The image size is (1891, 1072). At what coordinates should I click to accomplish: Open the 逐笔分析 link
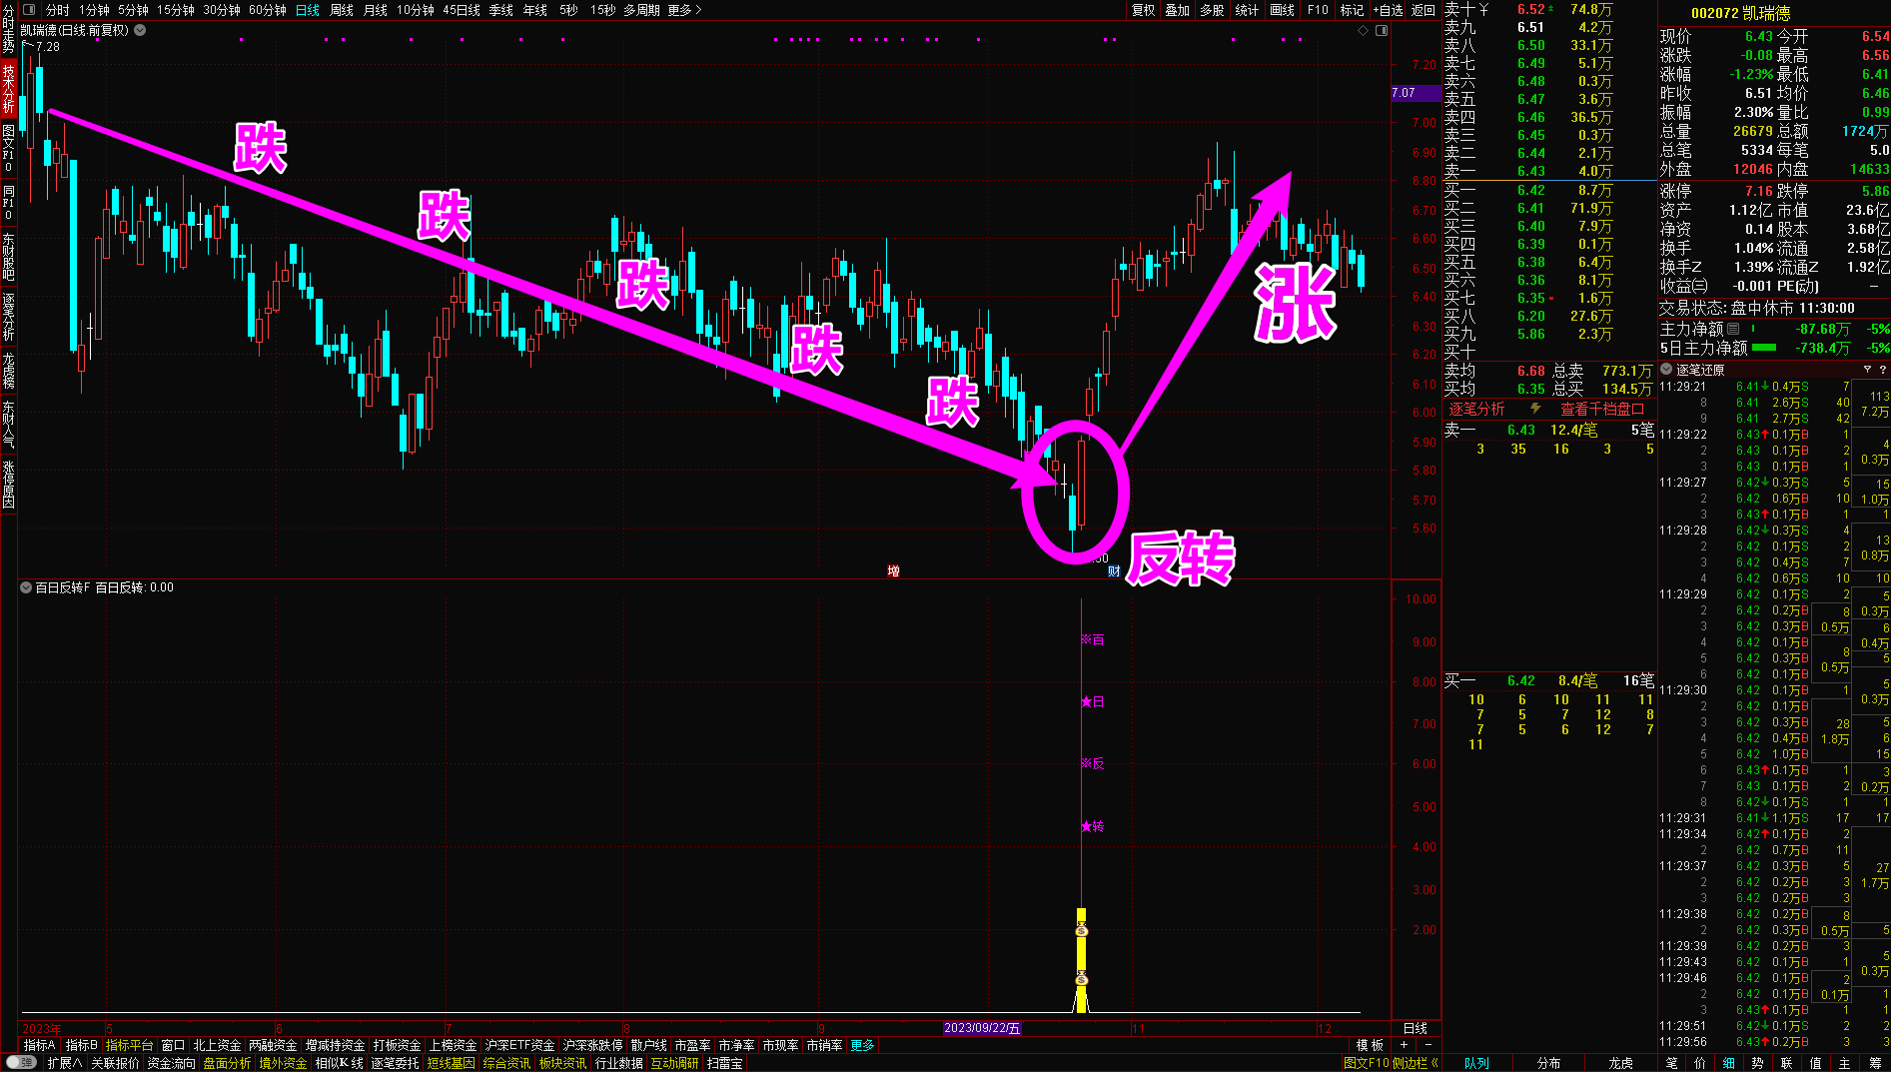pyautogui.click(x=1476, y=409)
